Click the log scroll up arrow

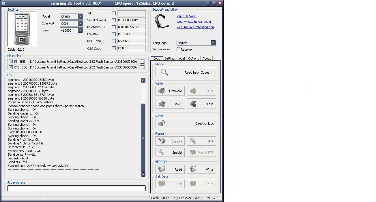point(143,80)
